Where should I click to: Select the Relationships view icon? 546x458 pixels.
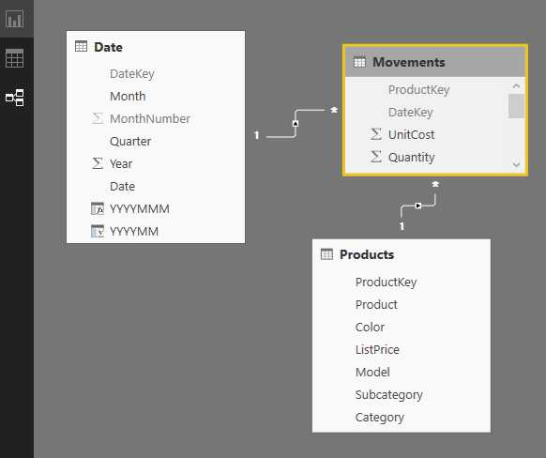[15, 98]
